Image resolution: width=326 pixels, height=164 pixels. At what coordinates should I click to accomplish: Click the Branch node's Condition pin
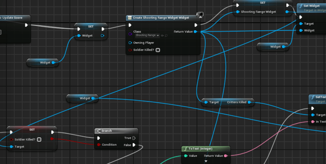(99, 144)
